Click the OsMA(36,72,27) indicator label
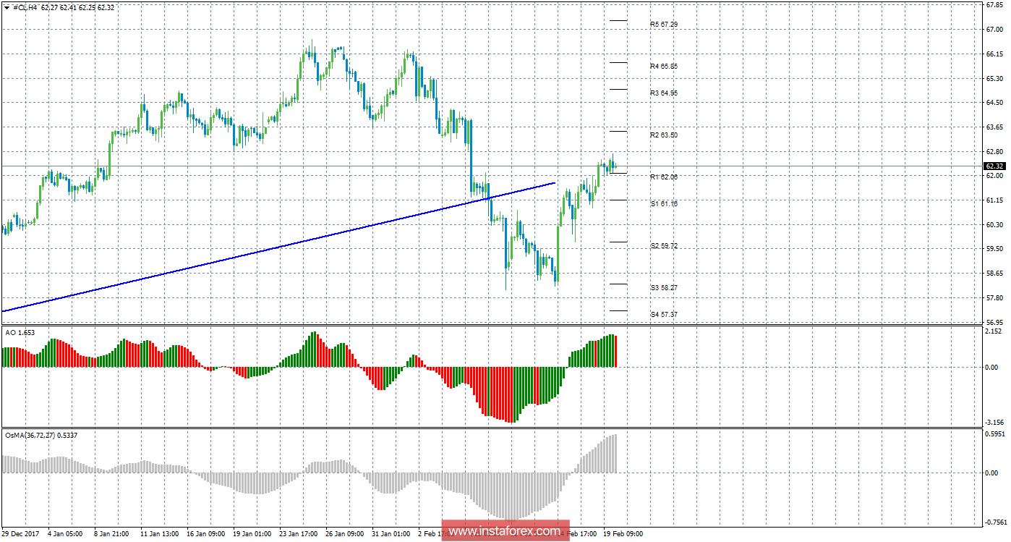This screenshot has width=1011, height=542. [x=41, y=435]
